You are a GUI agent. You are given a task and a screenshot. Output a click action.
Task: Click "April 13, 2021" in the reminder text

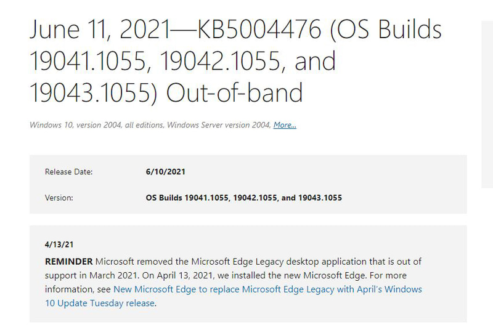pyautogui.click(x=186, y=275)
